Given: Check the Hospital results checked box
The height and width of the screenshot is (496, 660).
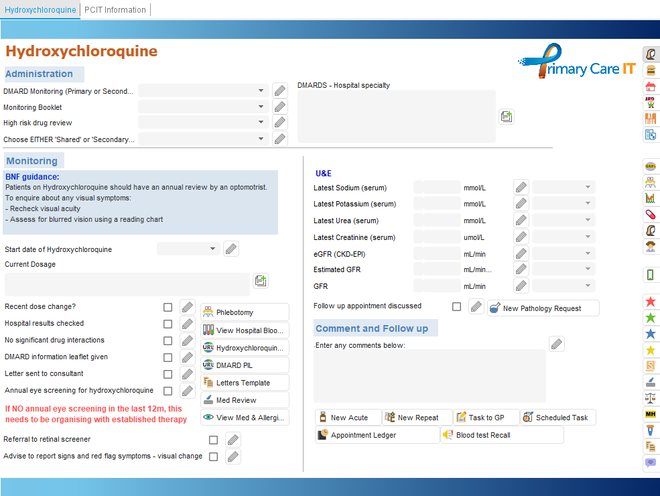Looking at the screenshot, I should tap(168, 324).
